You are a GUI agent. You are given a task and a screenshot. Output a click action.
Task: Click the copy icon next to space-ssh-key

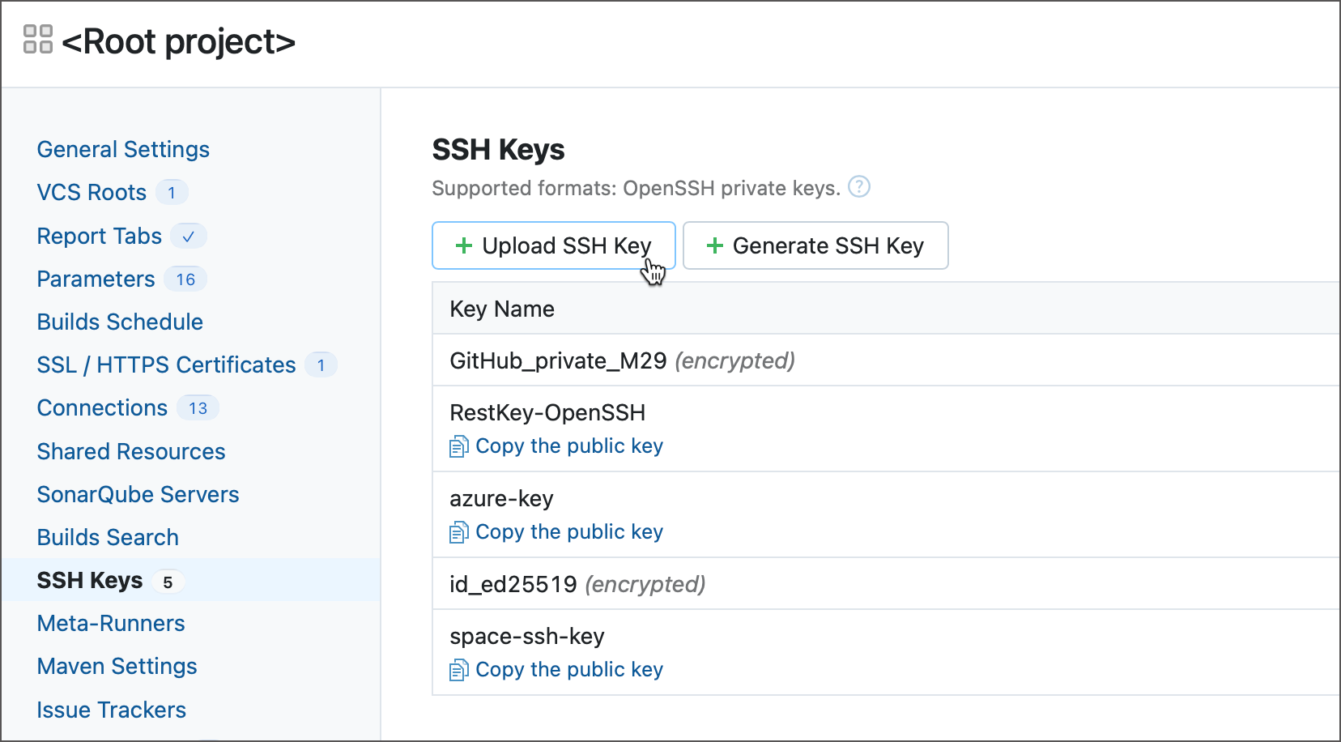tap(459, 669)
